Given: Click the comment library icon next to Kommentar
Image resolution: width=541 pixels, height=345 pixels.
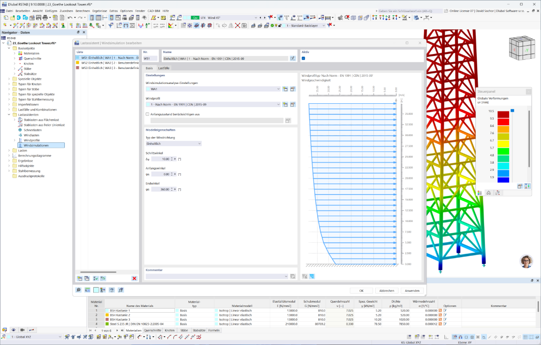Looking at the screenshot, I should click(293, 276).
